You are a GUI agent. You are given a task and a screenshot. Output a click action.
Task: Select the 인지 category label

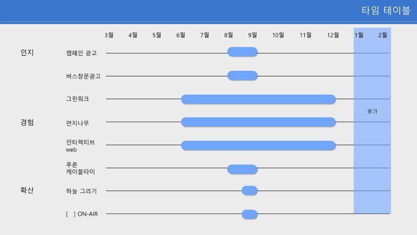27,53
